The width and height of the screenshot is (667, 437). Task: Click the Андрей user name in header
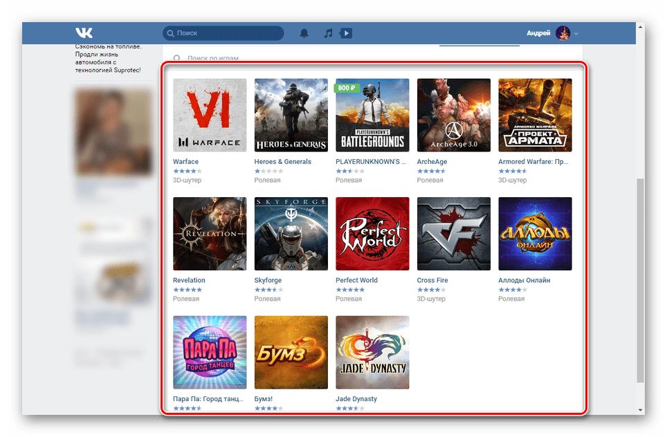click(538, 33)
